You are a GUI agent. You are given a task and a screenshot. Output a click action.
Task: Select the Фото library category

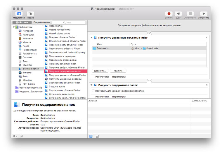click(x=25, y=76)
